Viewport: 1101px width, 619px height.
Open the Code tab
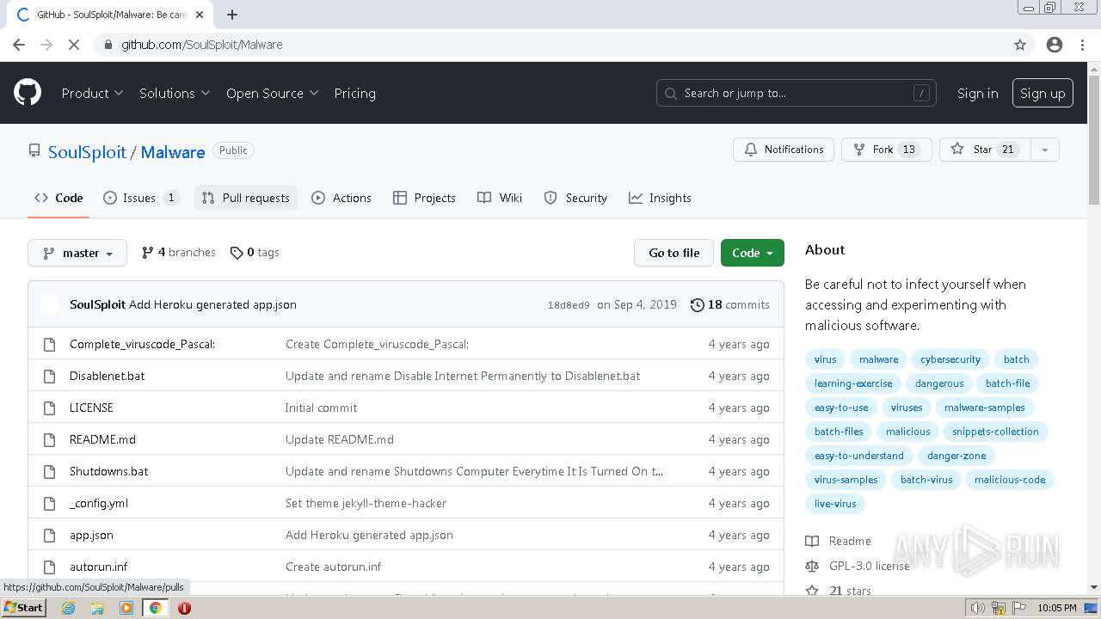click(58, 198)
